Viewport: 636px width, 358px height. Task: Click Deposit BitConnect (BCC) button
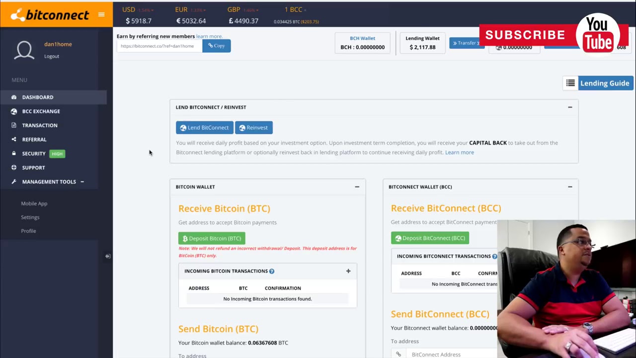point(430,238)
